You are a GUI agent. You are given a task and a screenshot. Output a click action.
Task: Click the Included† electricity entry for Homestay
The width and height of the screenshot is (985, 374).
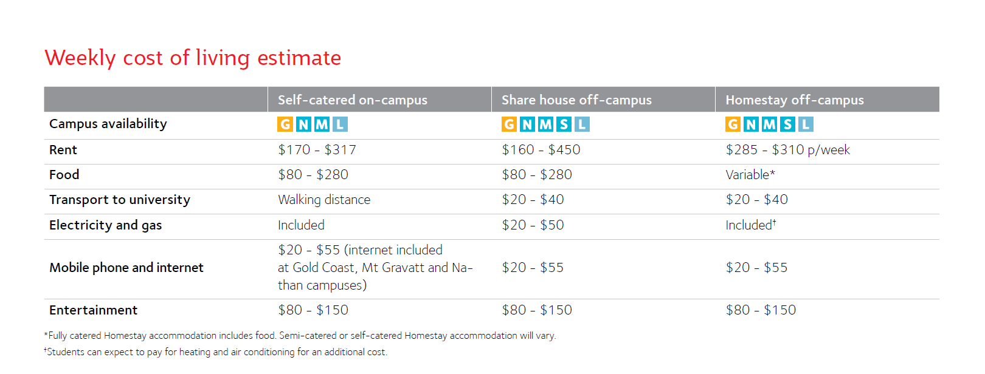click(751, 225)
